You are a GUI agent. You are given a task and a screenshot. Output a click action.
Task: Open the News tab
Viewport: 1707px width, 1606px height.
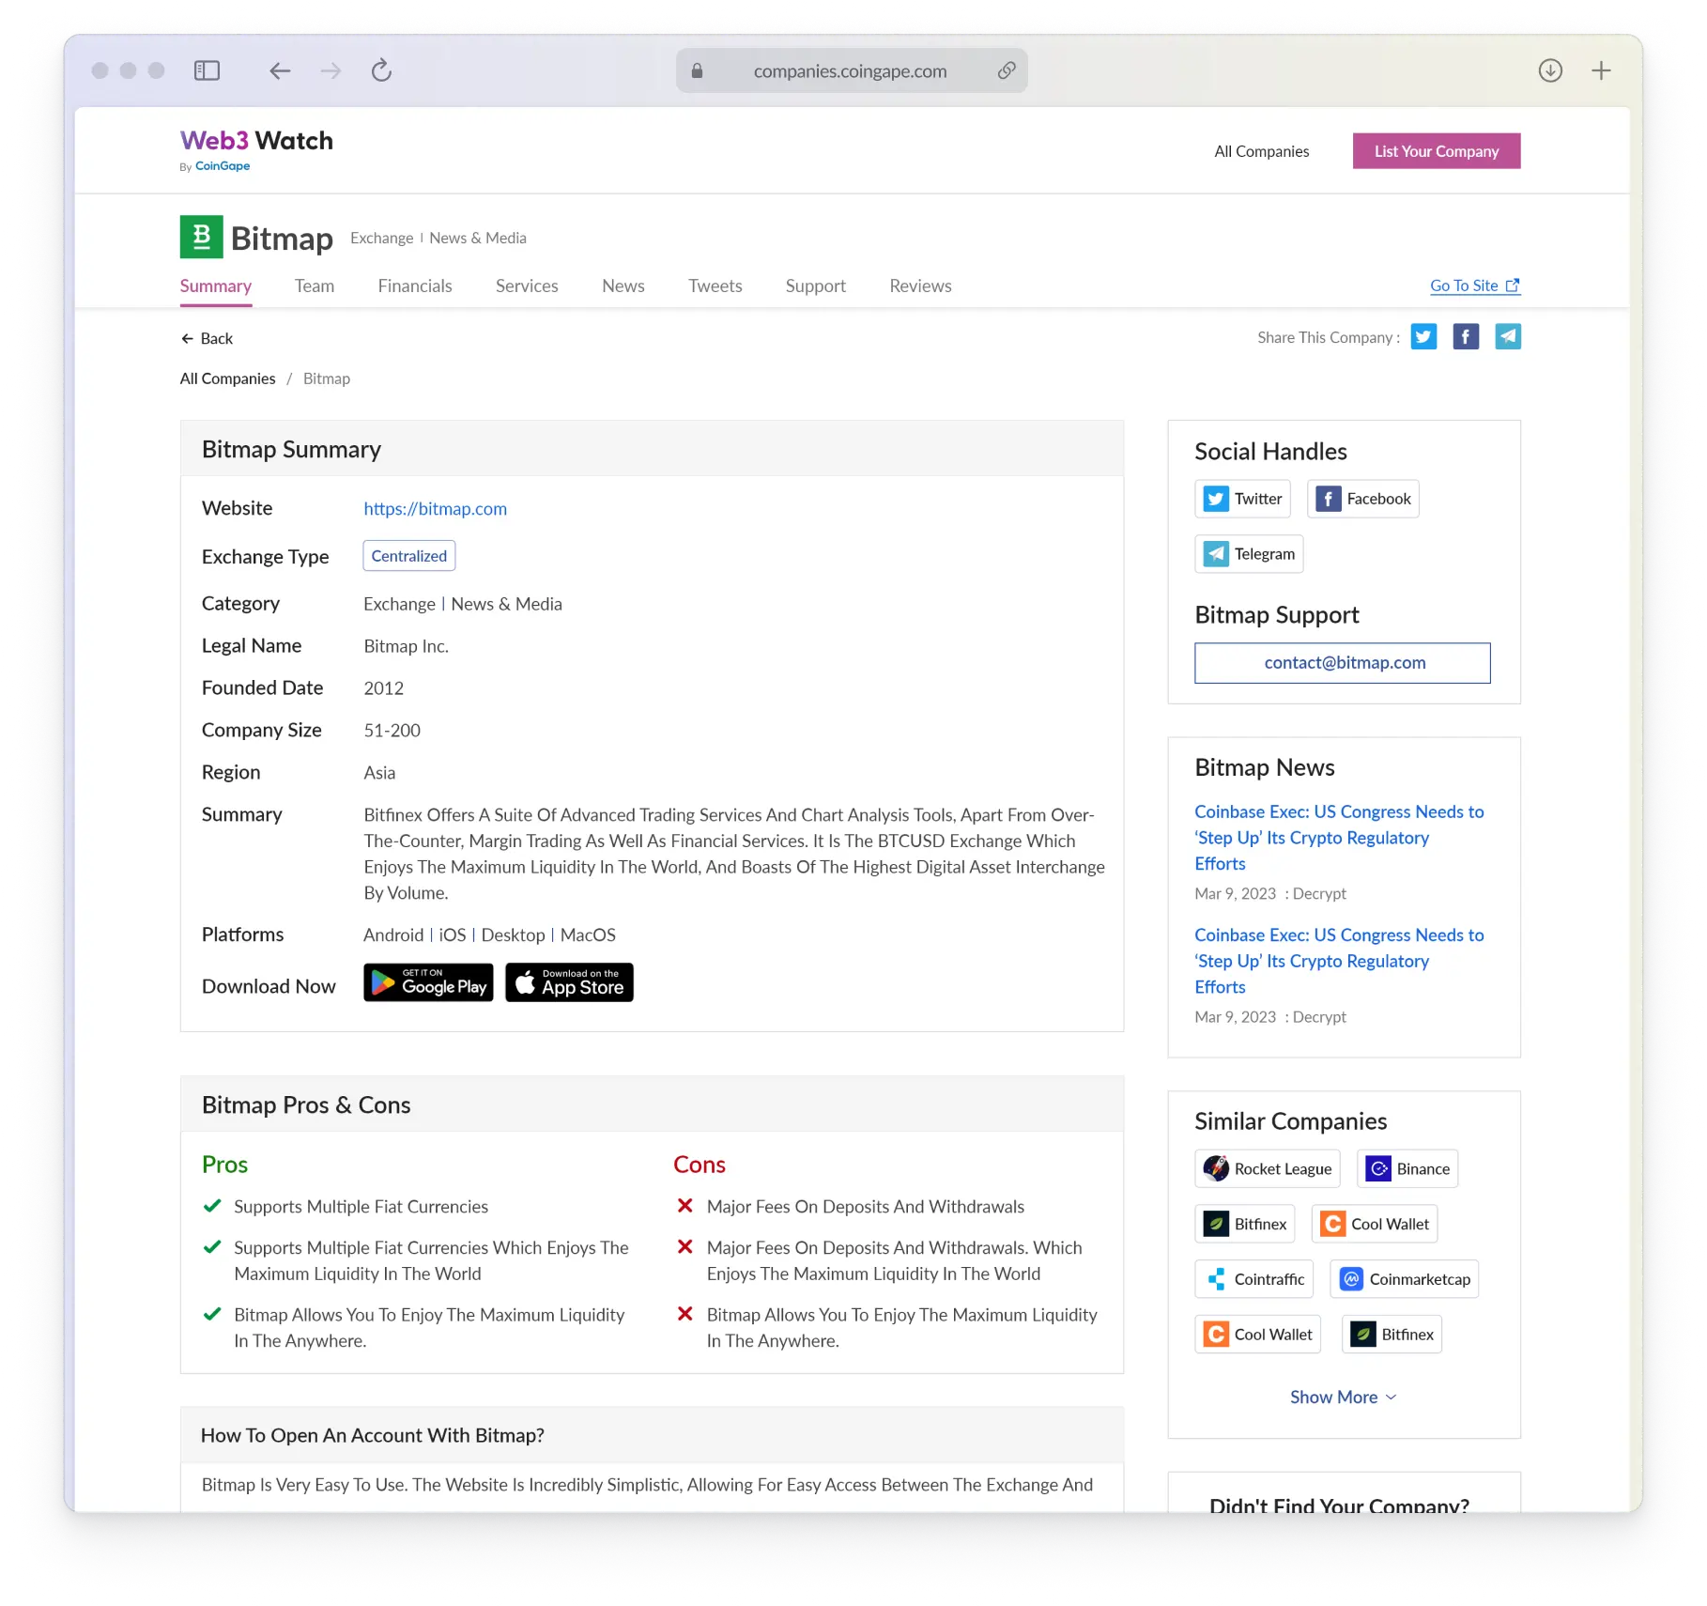pos(623,286)
